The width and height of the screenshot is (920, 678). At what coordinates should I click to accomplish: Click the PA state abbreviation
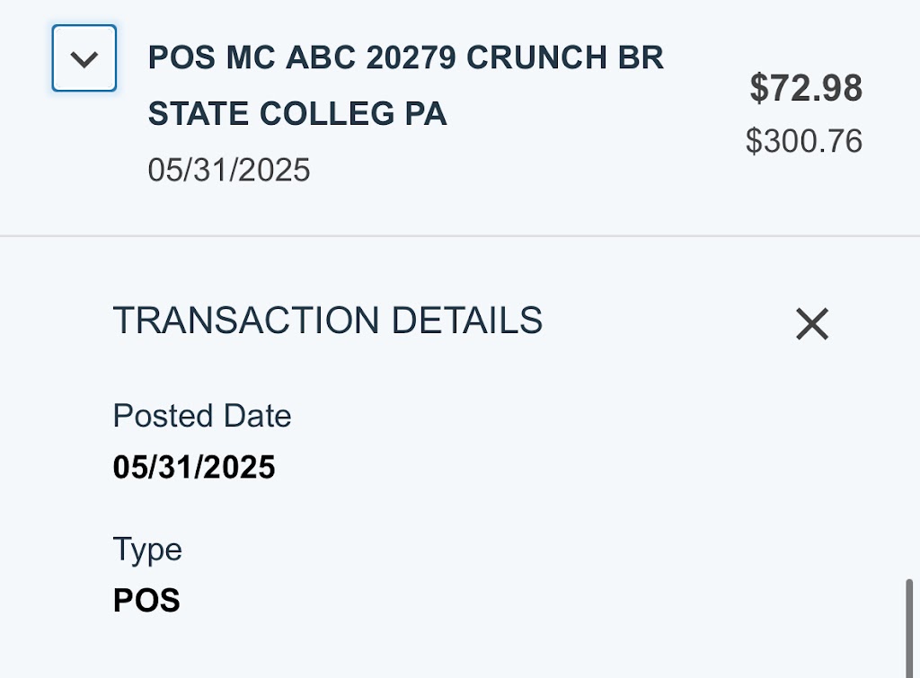point(426,114)
